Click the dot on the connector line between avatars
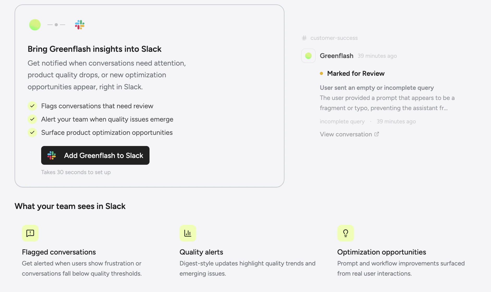This screenshot has height=292, width=491. point(56,24)
